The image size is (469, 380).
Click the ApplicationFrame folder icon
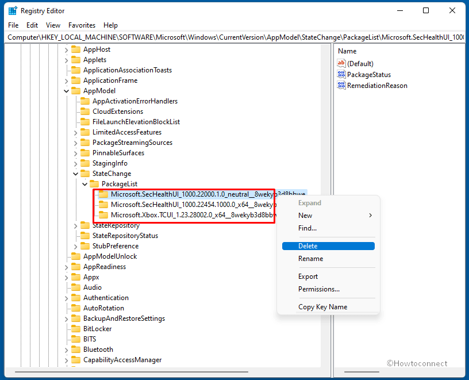click(x=76, y=80)
